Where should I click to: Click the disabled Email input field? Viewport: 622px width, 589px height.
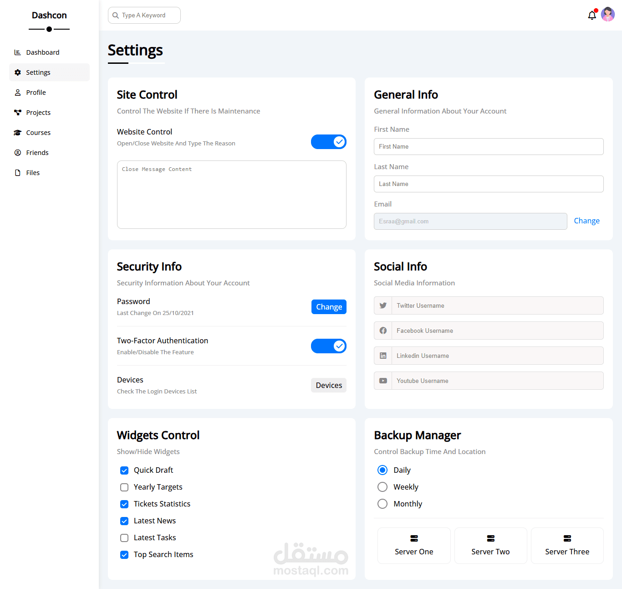[470, 221]
